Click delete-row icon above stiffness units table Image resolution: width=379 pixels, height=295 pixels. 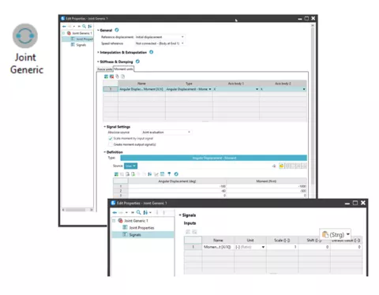[x=111, y=77]
